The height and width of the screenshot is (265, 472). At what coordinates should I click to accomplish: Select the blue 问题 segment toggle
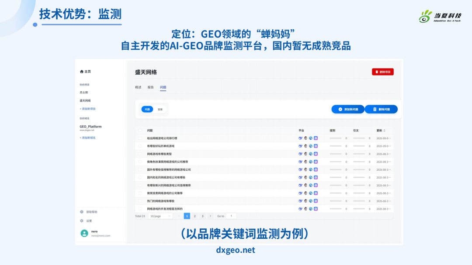pos(147,109)
